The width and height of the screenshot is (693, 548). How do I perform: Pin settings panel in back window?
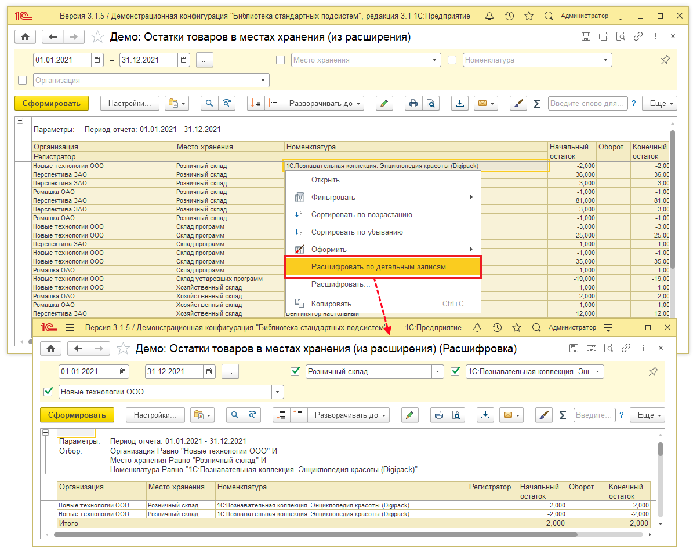(665, 60)
